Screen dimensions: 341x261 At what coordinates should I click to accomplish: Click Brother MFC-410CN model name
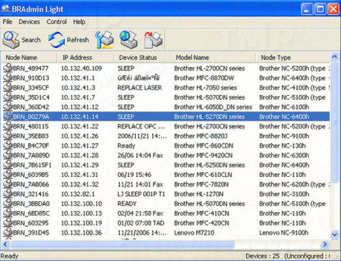(x=202, y=213)
